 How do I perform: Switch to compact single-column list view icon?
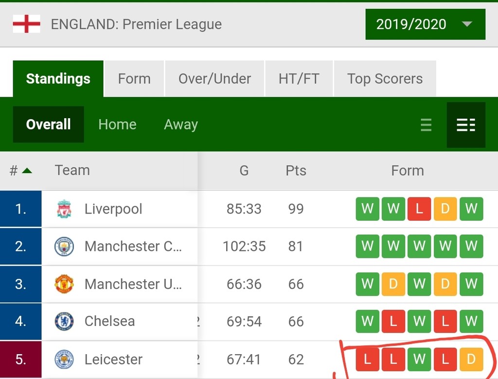coord(426,125)
